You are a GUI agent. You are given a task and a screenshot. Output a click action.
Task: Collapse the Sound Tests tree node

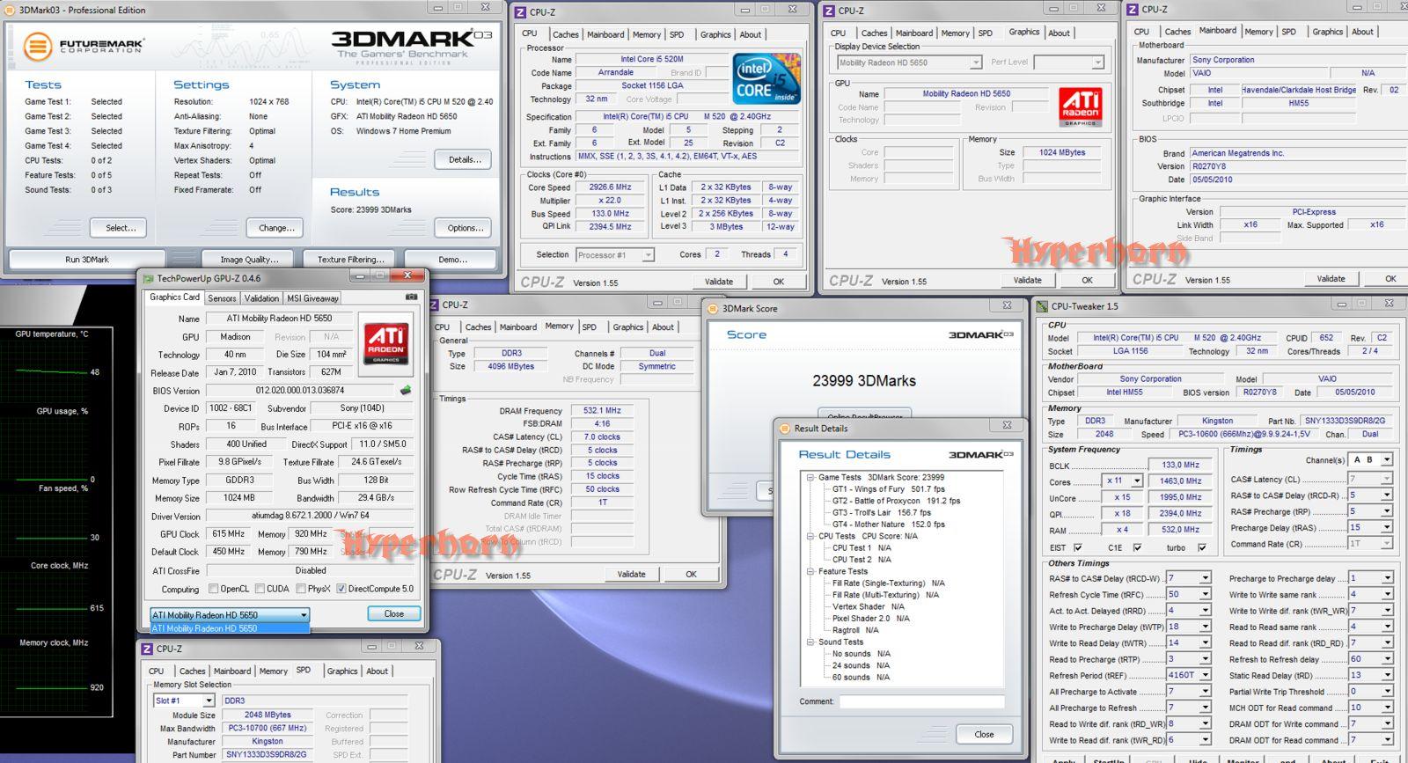(x=810, y=642)
